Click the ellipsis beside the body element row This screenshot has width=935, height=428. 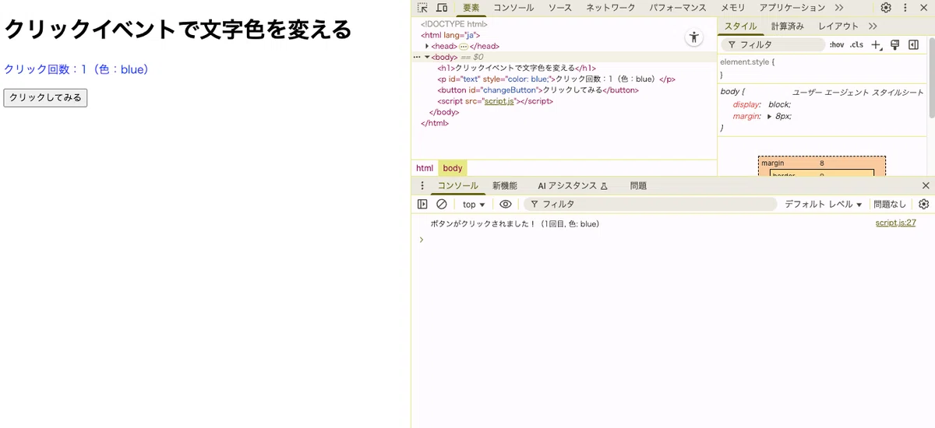point(417,58)
